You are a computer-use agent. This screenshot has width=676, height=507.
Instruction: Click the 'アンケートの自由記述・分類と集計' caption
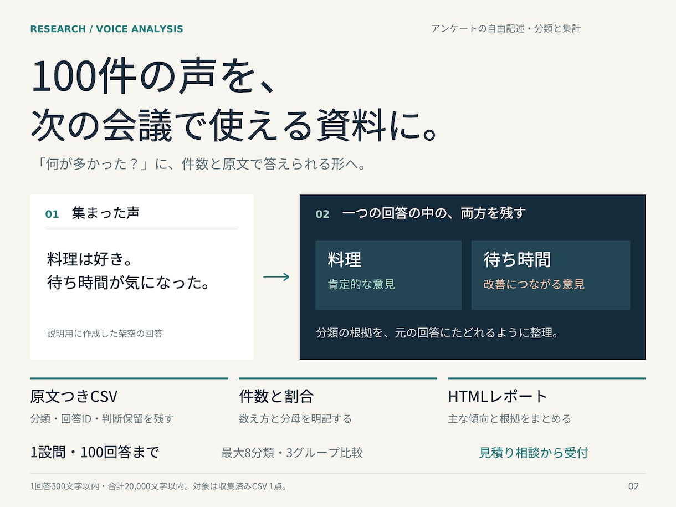pos(506,29)
